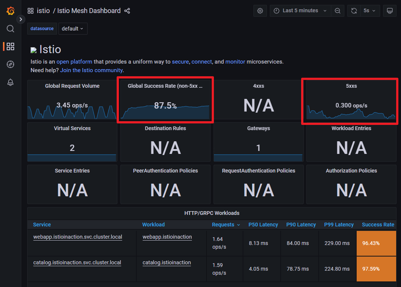401x287 pixels.
Task: Click the Destination Rules panel title
Action: (x=165, y=128)
